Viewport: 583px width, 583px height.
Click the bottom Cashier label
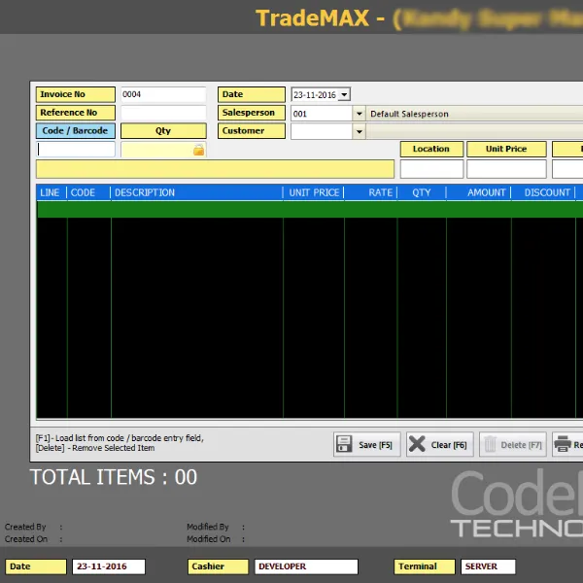pyautogui.click(x=219, y=566)
